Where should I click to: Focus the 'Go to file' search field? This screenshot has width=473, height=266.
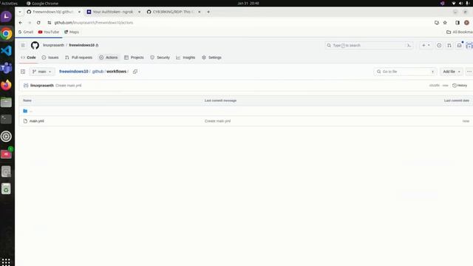point(405,72)
